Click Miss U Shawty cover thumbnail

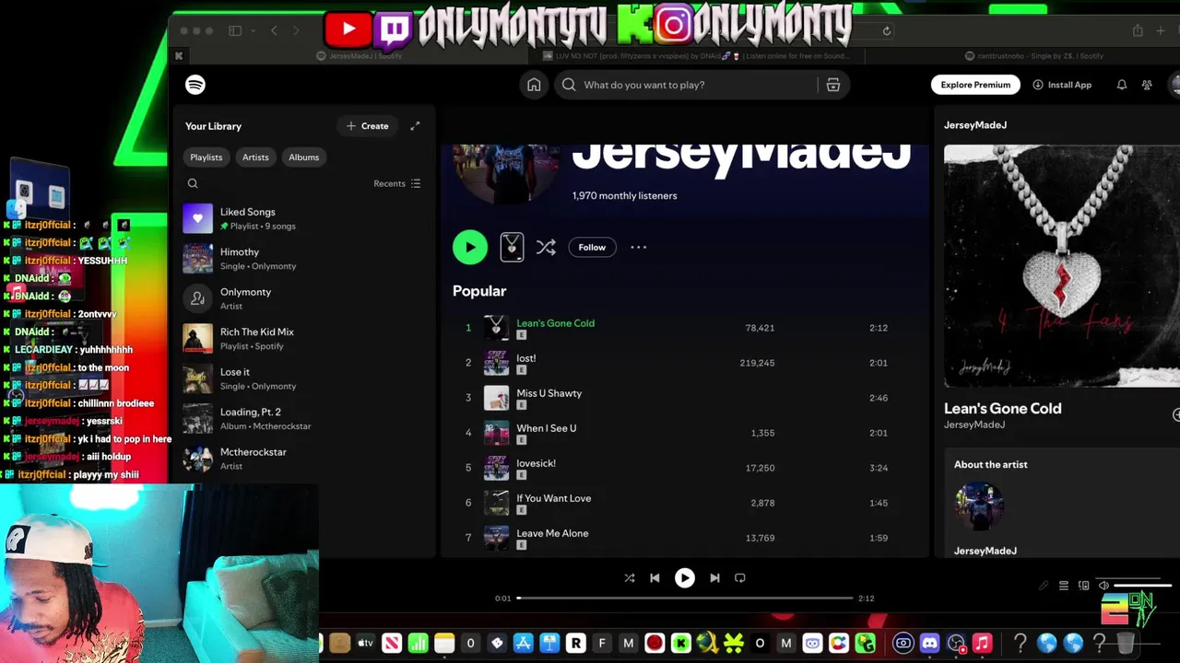(496, 398)
